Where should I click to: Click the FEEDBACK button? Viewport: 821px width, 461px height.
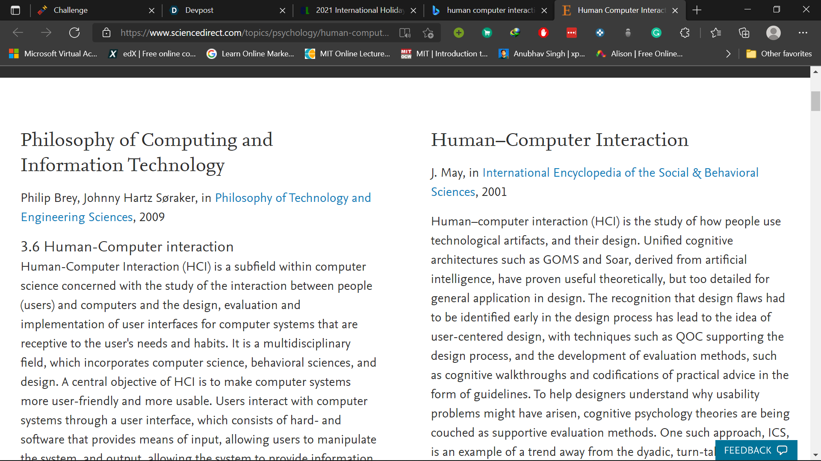click(x=756, y=450)
